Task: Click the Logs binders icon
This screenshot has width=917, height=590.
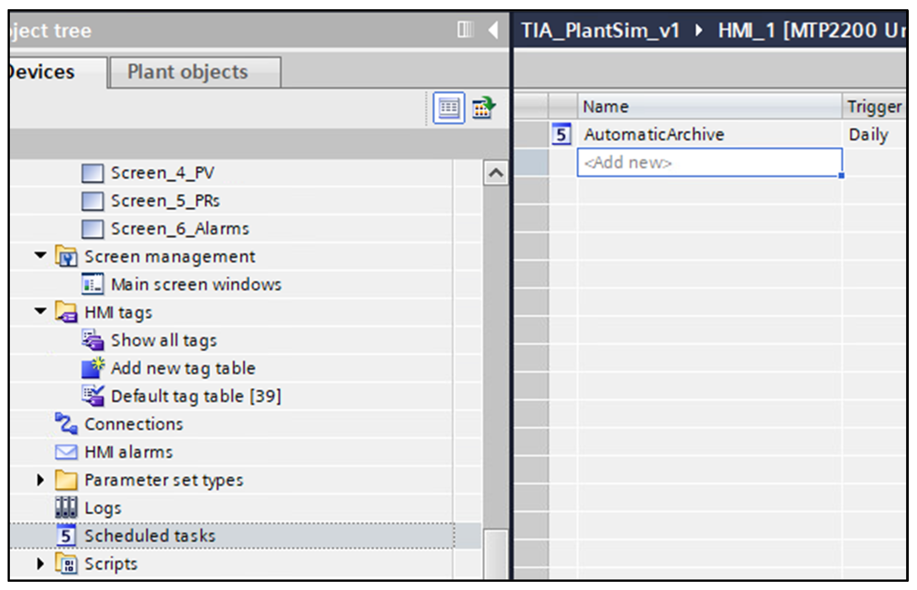Action: (x=66, y=507)
